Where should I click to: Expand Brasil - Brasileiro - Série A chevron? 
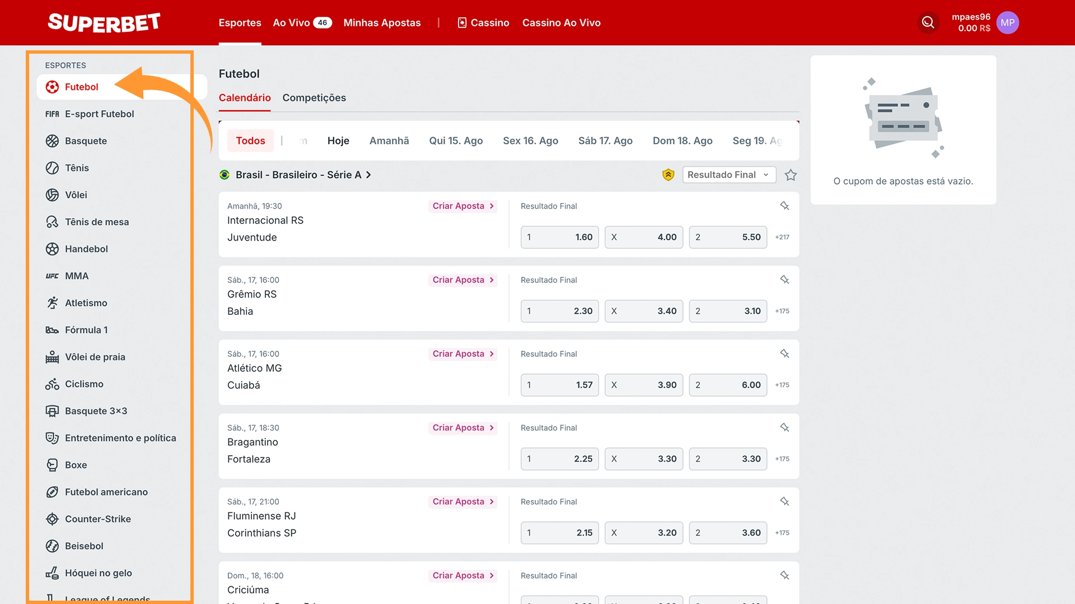pyautogui.click(x=368, y=175)
